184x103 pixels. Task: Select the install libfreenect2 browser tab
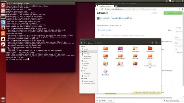(105, 6)
